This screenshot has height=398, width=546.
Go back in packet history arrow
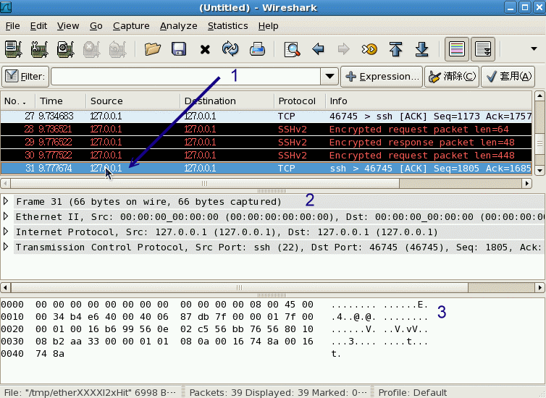pyautogui.click(x=318, y=49)
